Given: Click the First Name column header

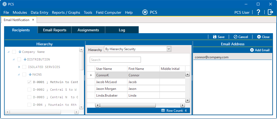Looking at the screenshot, I should click(143, 69).
